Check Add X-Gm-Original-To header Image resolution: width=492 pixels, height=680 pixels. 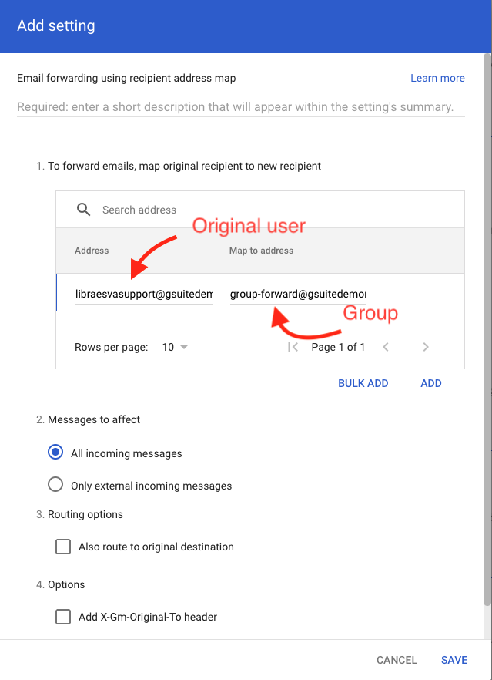coord(63,617)
